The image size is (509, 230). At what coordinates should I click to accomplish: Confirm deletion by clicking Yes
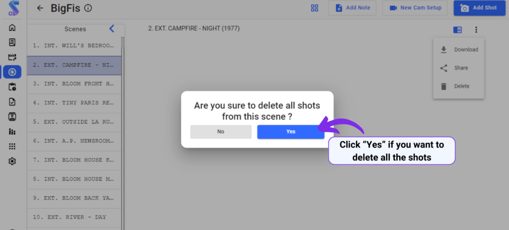[x=290, y=132]
